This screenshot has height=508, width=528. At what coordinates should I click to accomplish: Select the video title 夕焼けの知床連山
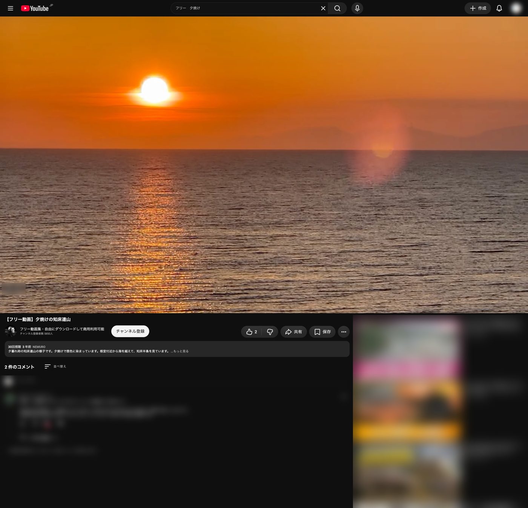click(x=38, y=319)
